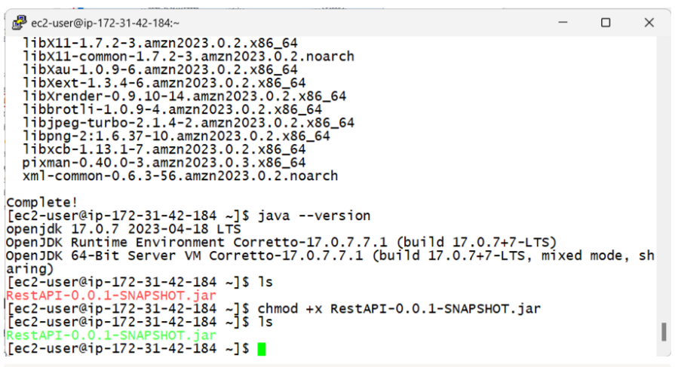The height and width of the screenshot is (367, 675).
Task: Click the libjpeg-turbo package line
Action: point(188,123)
